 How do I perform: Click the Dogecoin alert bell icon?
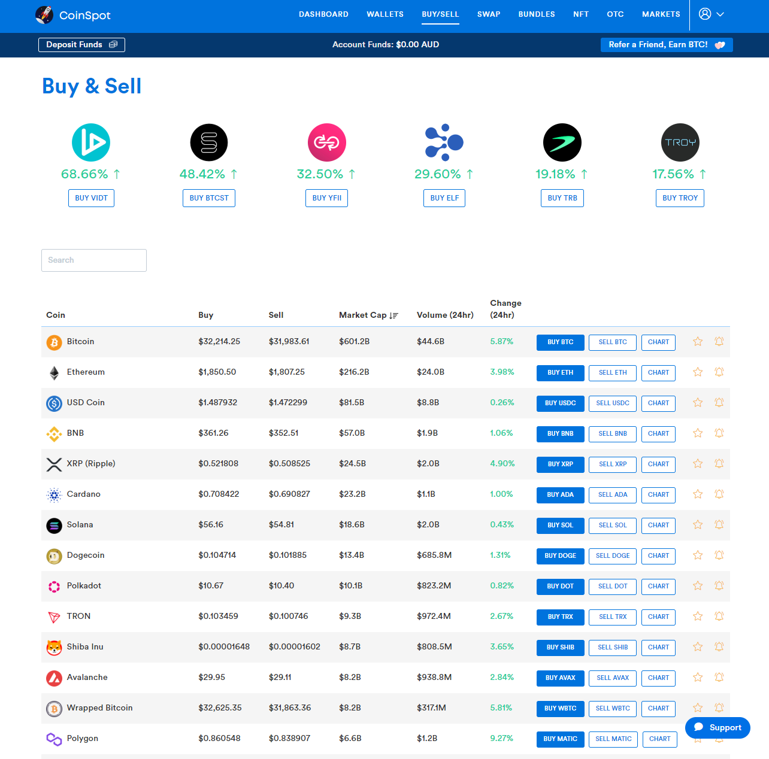(x=719, y=555)
